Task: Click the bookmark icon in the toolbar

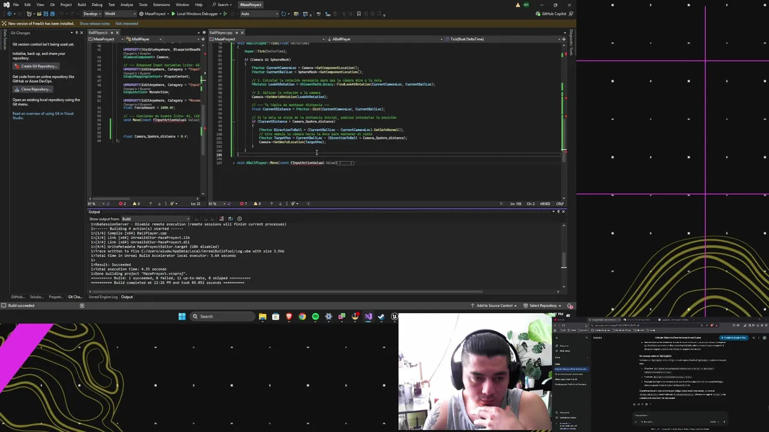Action: click(359, 14)
